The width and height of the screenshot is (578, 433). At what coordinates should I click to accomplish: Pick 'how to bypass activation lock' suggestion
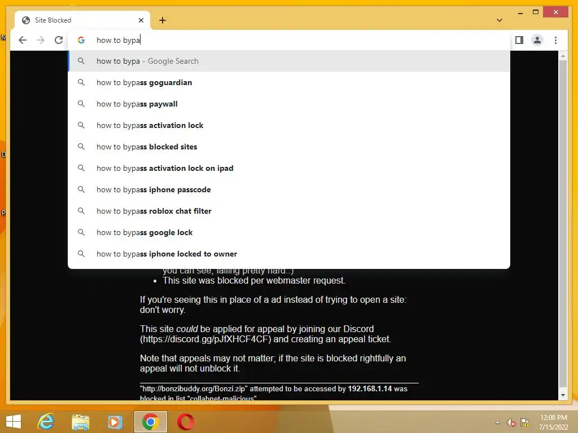(x=289, y=125)
